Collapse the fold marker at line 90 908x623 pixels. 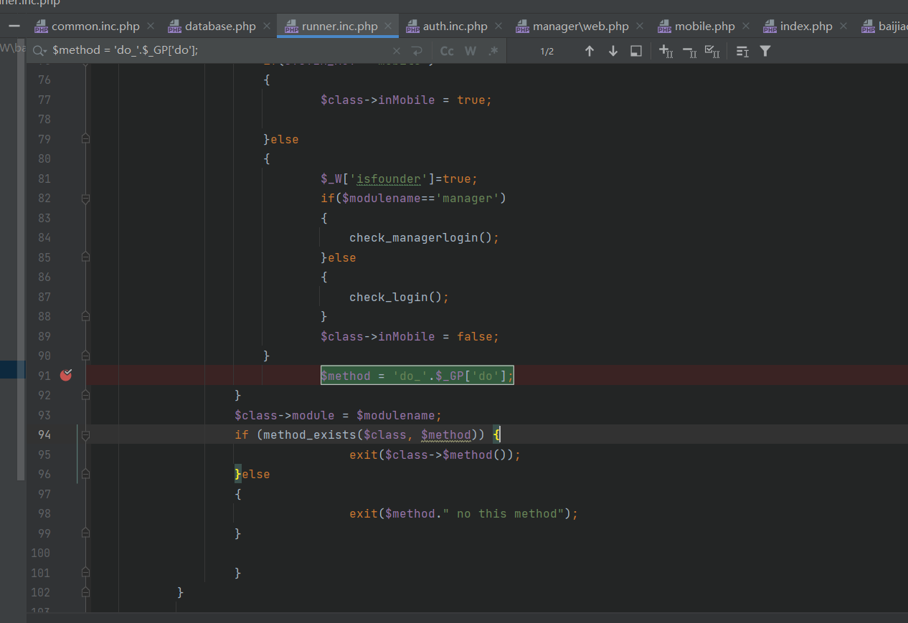pyautogui.click(x=85, y=356)
